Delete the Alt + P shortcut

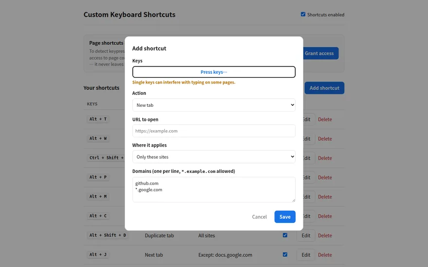click(x=325, y=177)
